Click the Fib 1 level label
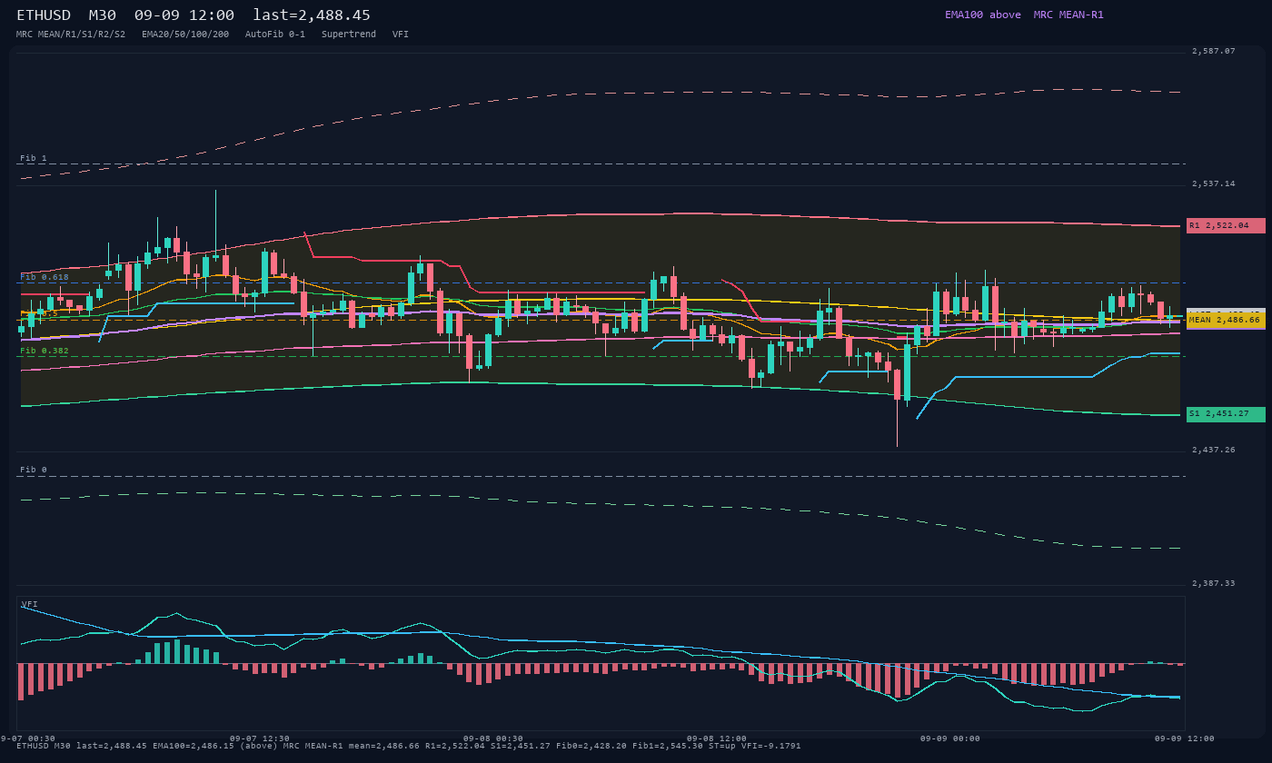1272x763 pixels. tap(34, 158)
